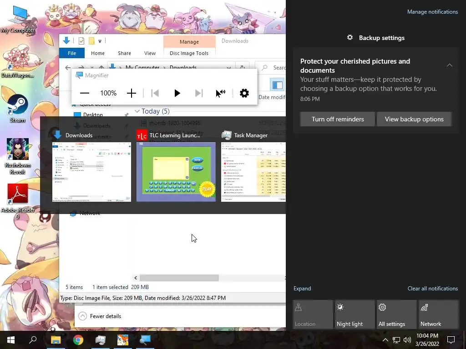The width and height of the screenshot is (466, 349).
Task: Click quick access Properties checkmark icon
Action: point(81,41)
